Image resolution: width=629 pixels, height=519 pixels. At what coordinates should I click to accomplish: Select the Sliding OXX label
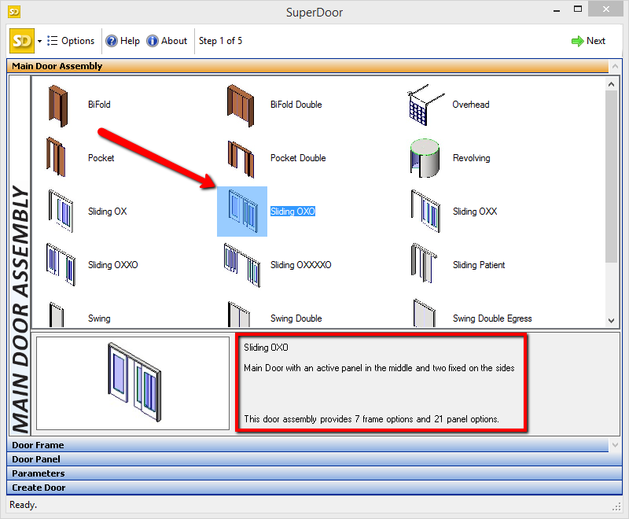pos(475,212)
